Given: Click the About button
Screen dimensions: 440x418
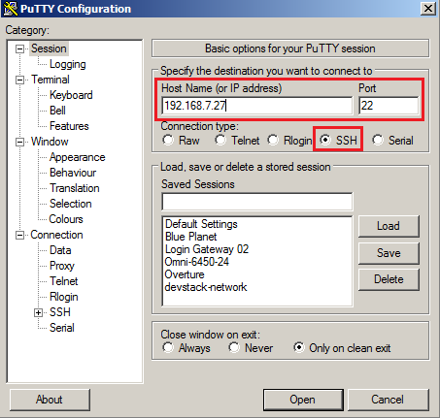Looking at the screenshot, I should click(50, 400).
